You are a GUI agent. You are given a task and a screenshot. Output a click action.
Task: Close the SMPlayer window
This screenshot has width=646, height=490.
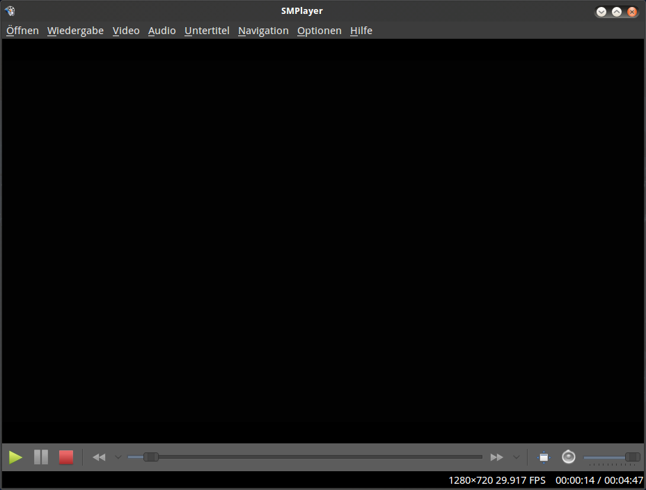tap(632, 12)
